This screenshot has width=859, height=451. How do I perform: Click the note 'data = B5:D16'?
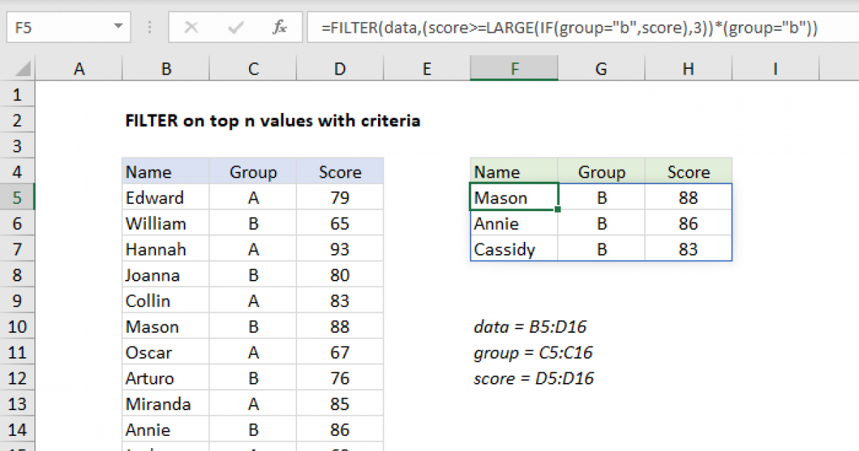coord(530,327)
